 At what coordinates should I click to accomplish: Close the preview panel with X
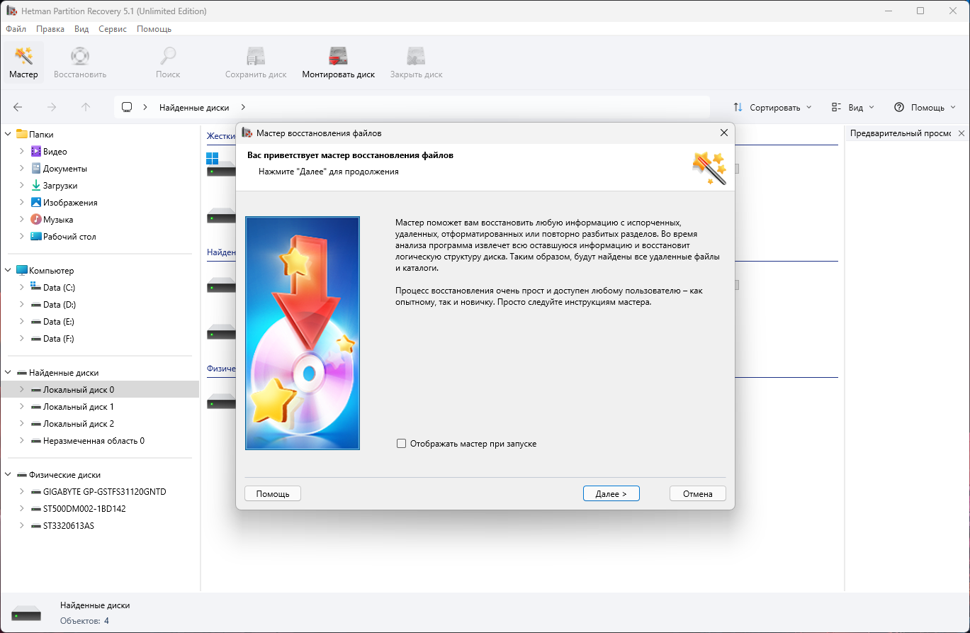(x=961, y=133)
